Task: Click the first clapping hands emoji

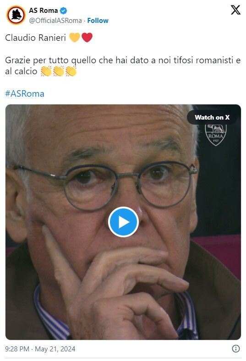Action: click(46, 71)
